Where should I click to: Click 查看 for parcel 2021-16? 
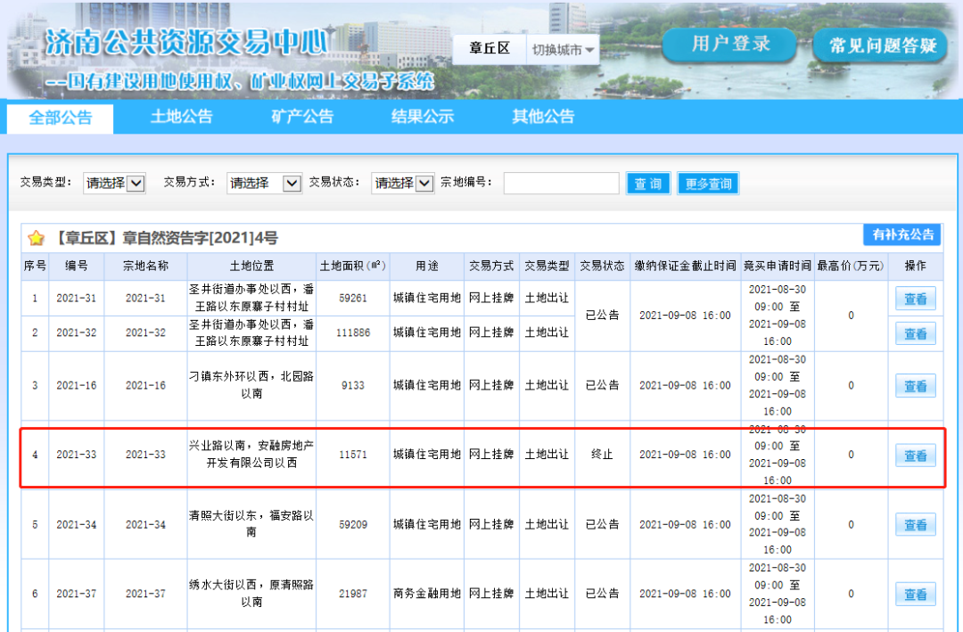tap(915, 386)
